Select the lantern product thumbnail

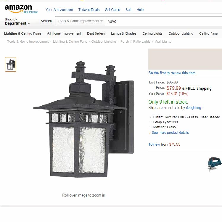10,65
